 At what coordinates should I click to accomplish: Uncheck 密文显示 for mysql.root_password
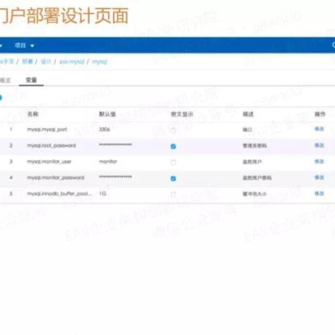[x=173, y=147]
